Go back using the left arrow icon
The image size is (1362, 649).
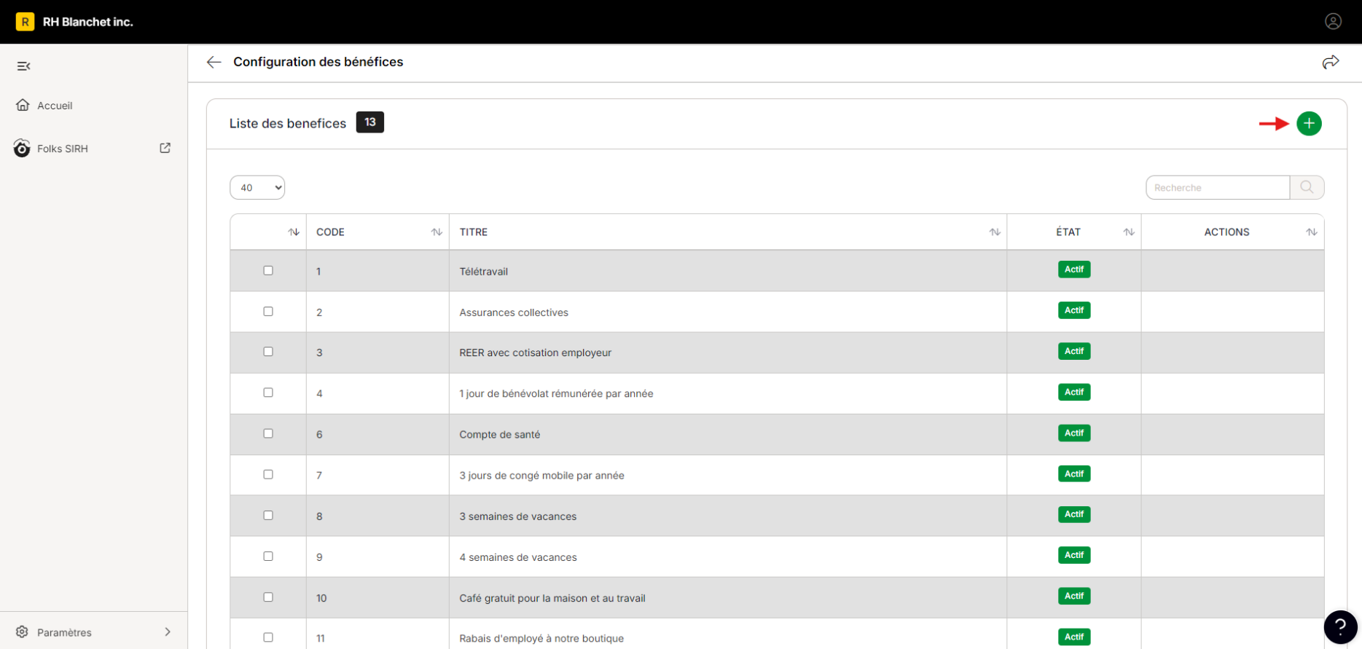tap(214, 62)
